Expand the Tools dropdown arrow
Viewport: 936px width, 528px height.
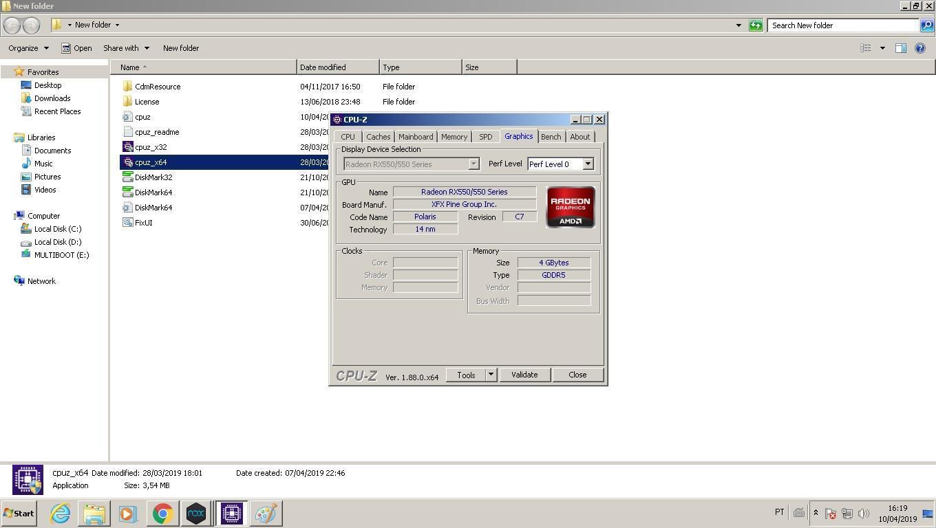pos(491,375)
